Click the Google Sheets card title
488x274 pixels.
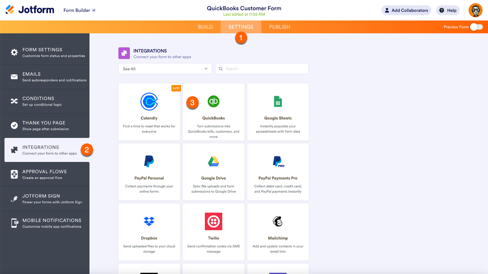[x=278, y=118]
